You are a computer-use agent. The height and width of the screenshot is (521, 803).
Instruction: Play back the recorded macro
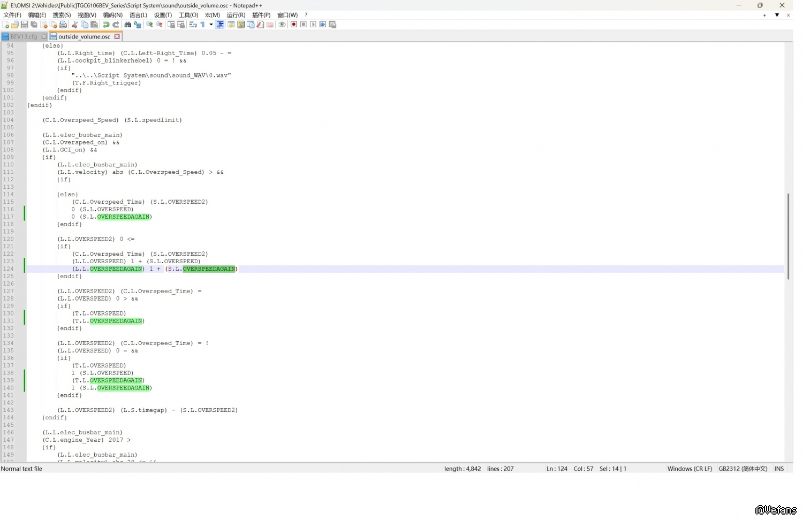click(x=313, y=25)
